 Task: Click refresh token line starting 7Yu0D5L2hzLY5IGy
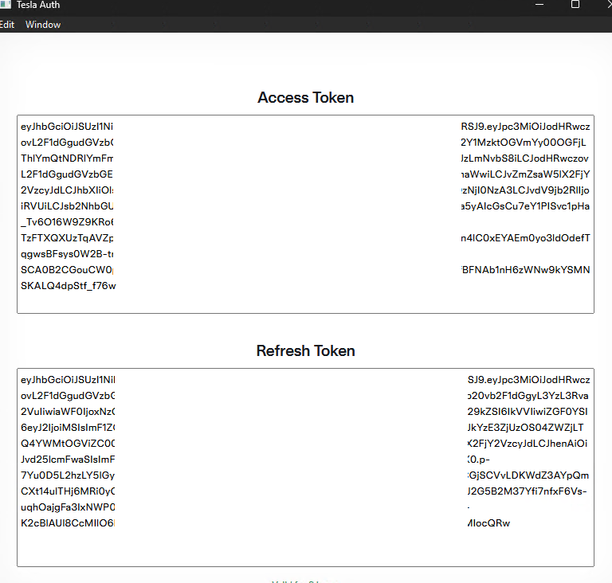point(68,475)
